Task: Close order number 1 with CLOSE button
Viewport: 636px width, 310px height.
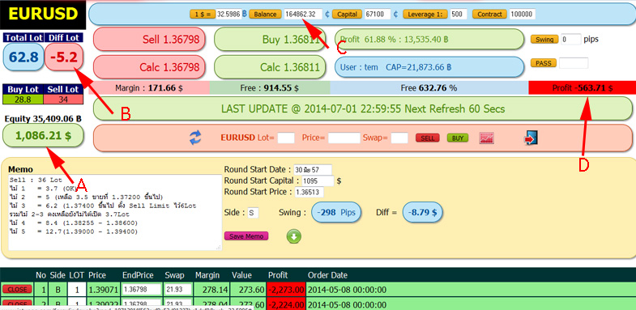Action: pyautogui.click(x=17, y=289)
